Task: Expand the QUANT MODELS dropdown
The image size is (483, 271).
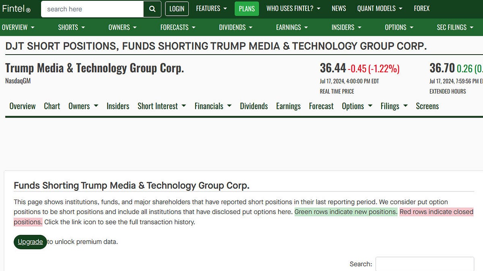Action: pyautogui.click(x=379, y=8)
